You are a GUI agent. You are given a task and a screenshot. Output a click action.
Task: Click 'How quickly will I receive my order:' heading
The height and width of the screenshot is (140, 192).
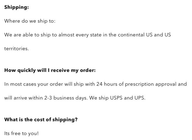tap(50, 70)
